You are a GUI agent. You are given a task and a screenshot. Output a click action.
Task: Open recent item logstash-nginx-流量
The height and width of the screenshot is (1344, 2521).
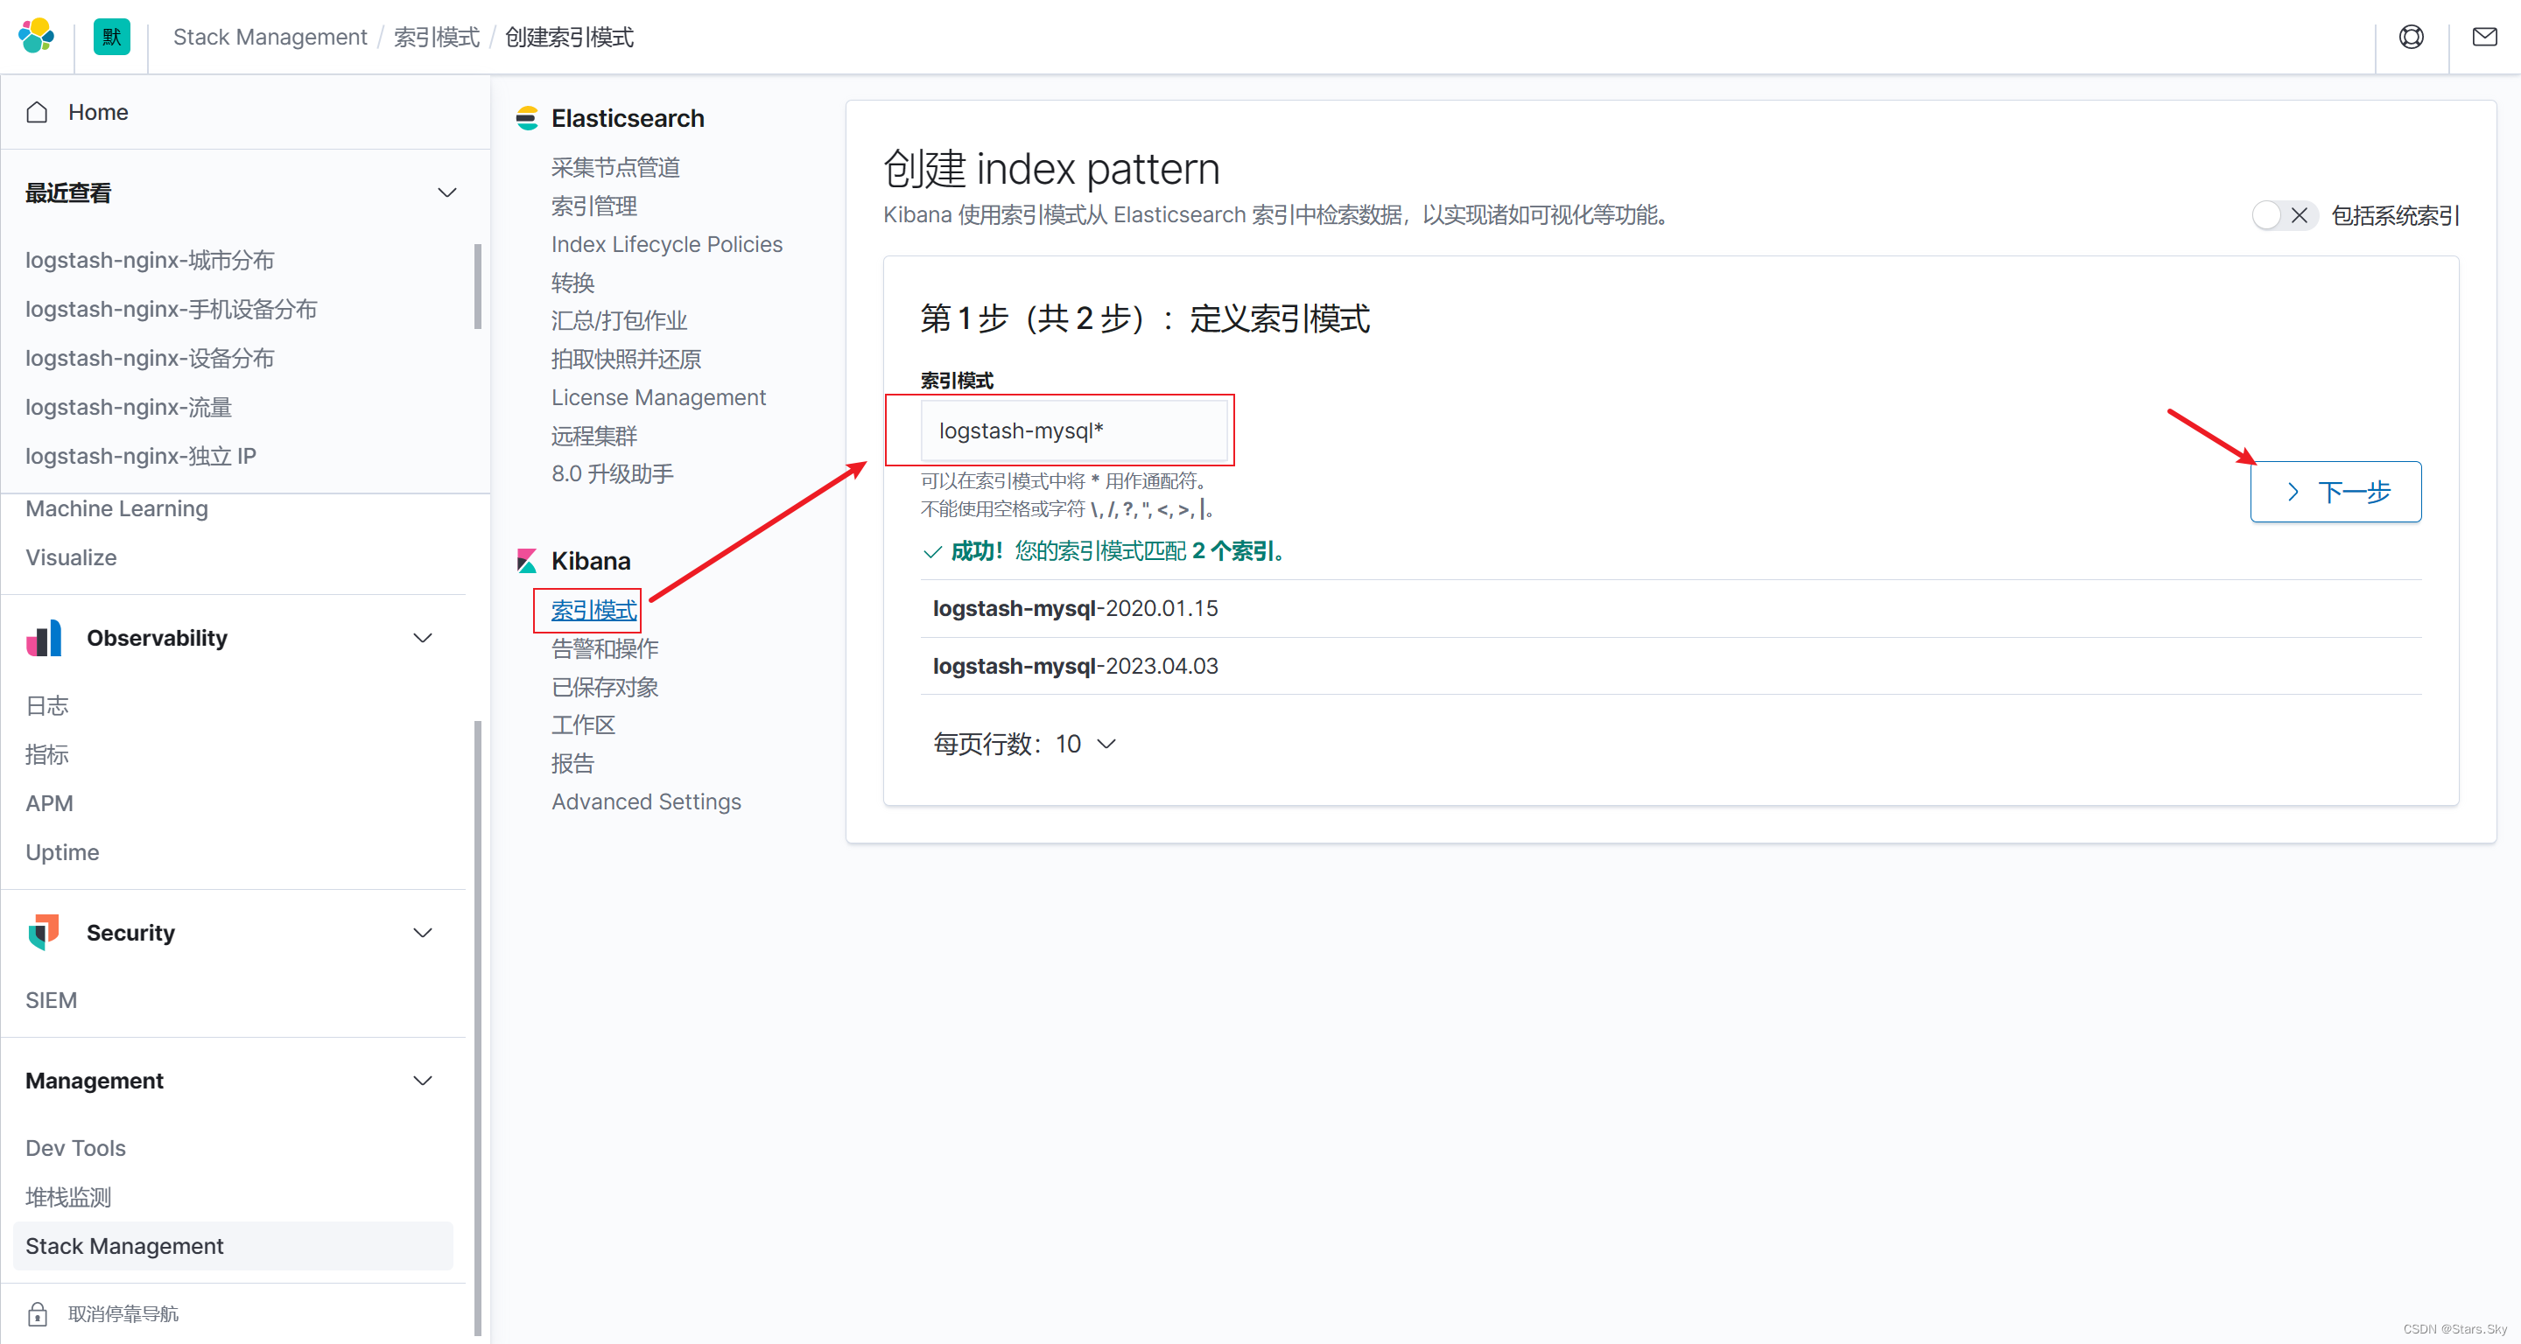pyautogui.click(x=128, y=407)
